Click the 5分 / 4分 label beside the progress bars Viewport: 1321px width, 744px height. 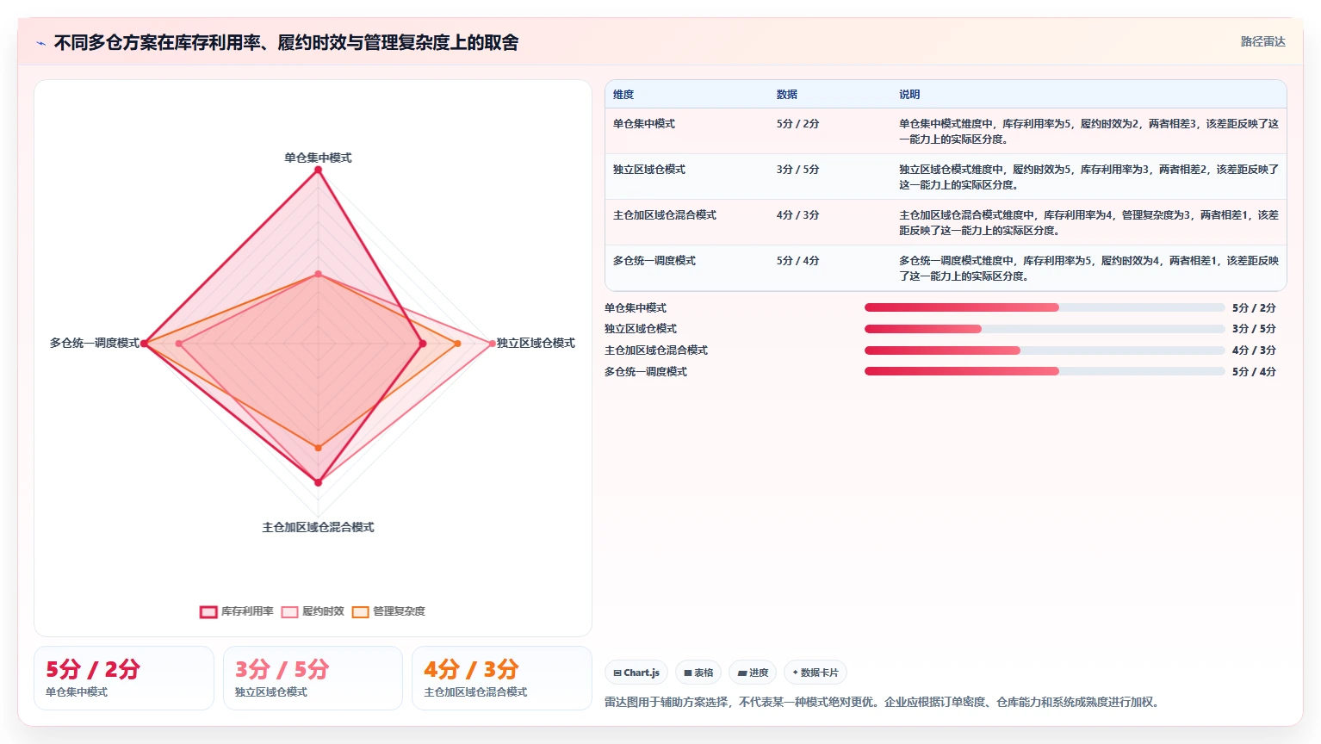tap(1254, 372)
